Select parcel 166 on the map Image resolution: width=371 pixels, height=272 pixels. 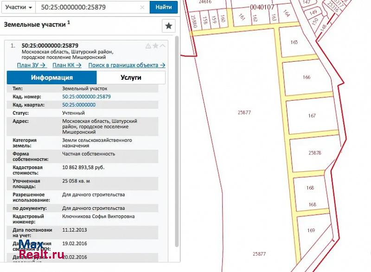click(x=306, y=77)
